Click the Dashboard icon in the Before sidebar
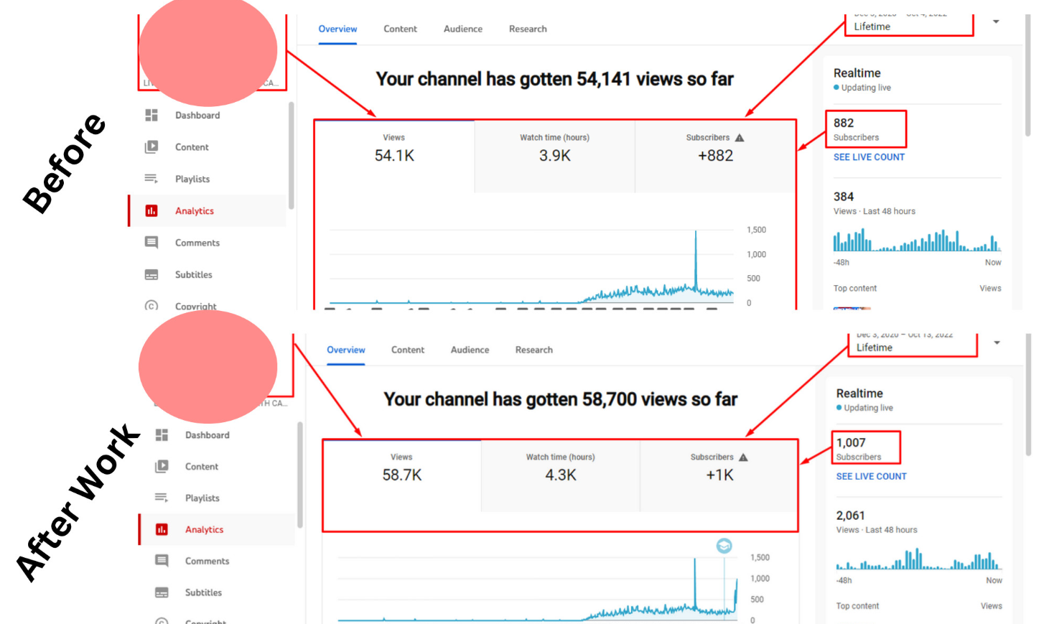The image size is (1044, 624). pyautogui.click(x=152, y=115)
